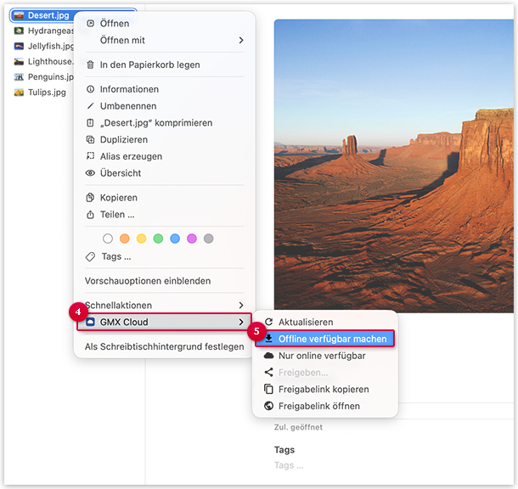Apply the yellow tag color

(x=142, y=239)
